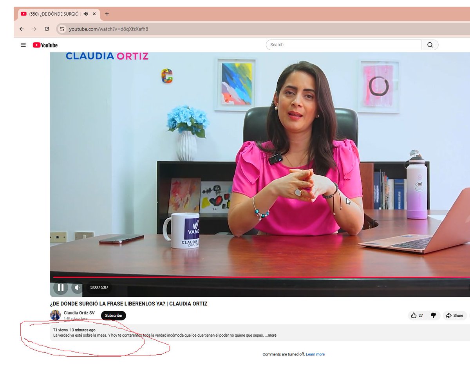
Task: Mute tab audio via speaker icon
Action: pos(86,14)
